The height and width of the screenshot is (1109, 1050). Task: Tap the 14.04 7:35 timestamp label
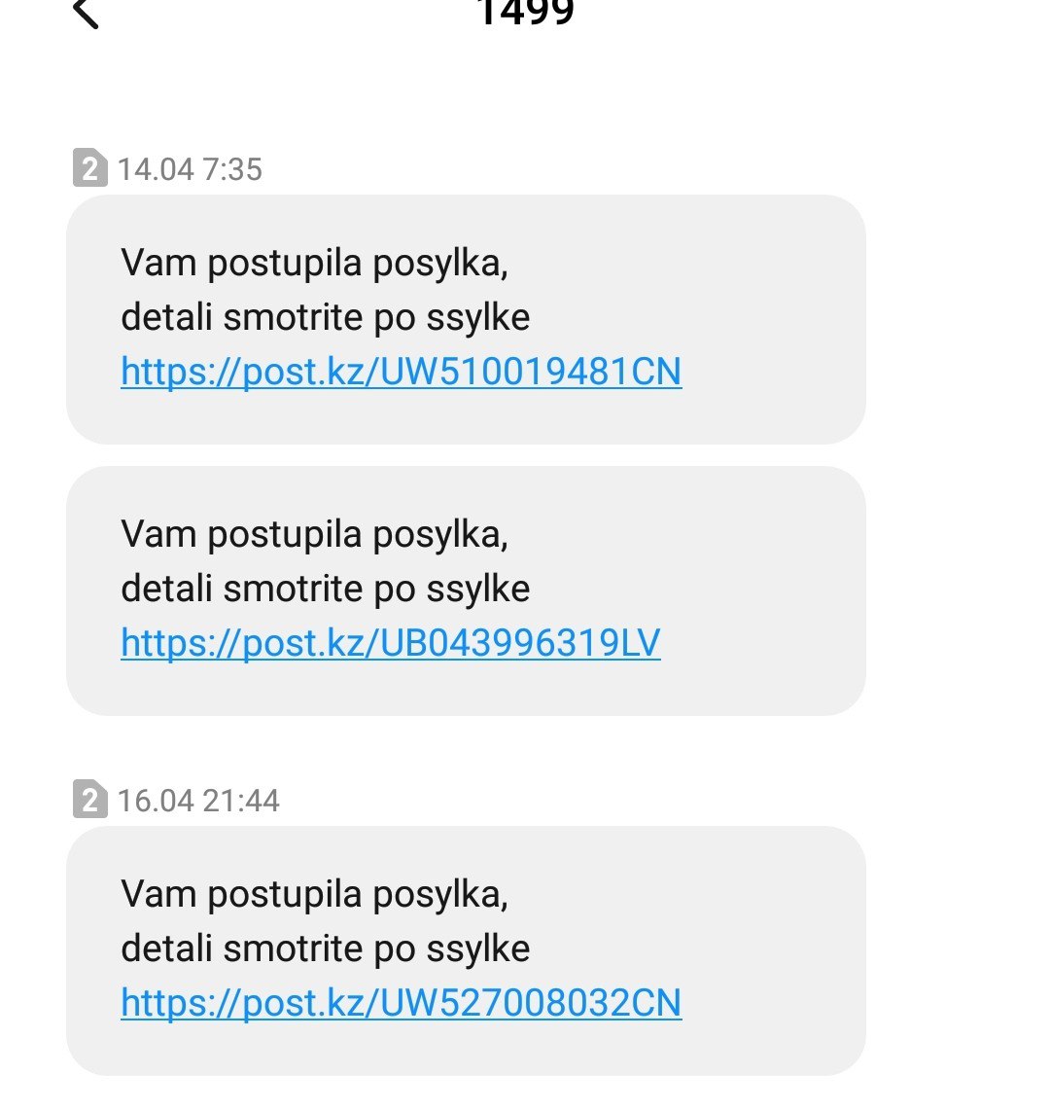(x=190, y=169)
